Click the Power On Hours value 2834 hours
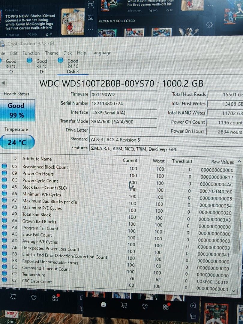The image size is (243, 324). coord(225,132)
